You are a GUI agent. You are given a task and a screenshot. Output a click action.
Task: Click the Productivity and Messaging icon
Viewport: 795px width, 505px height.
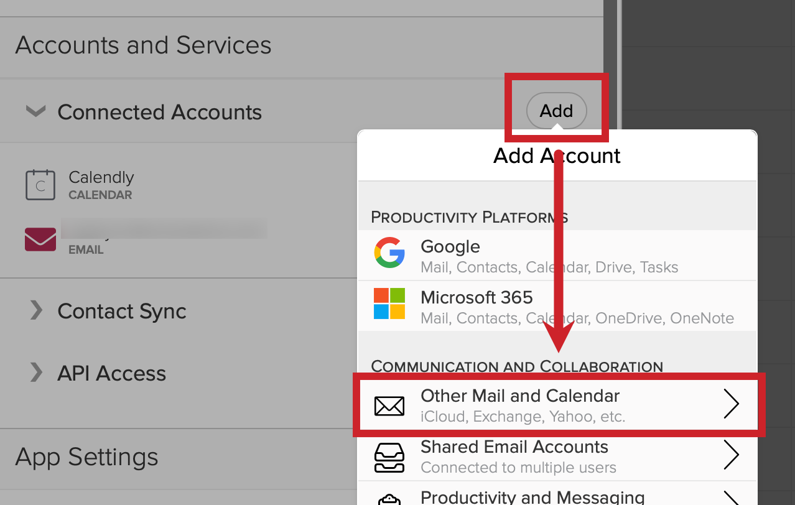[389, 499]
